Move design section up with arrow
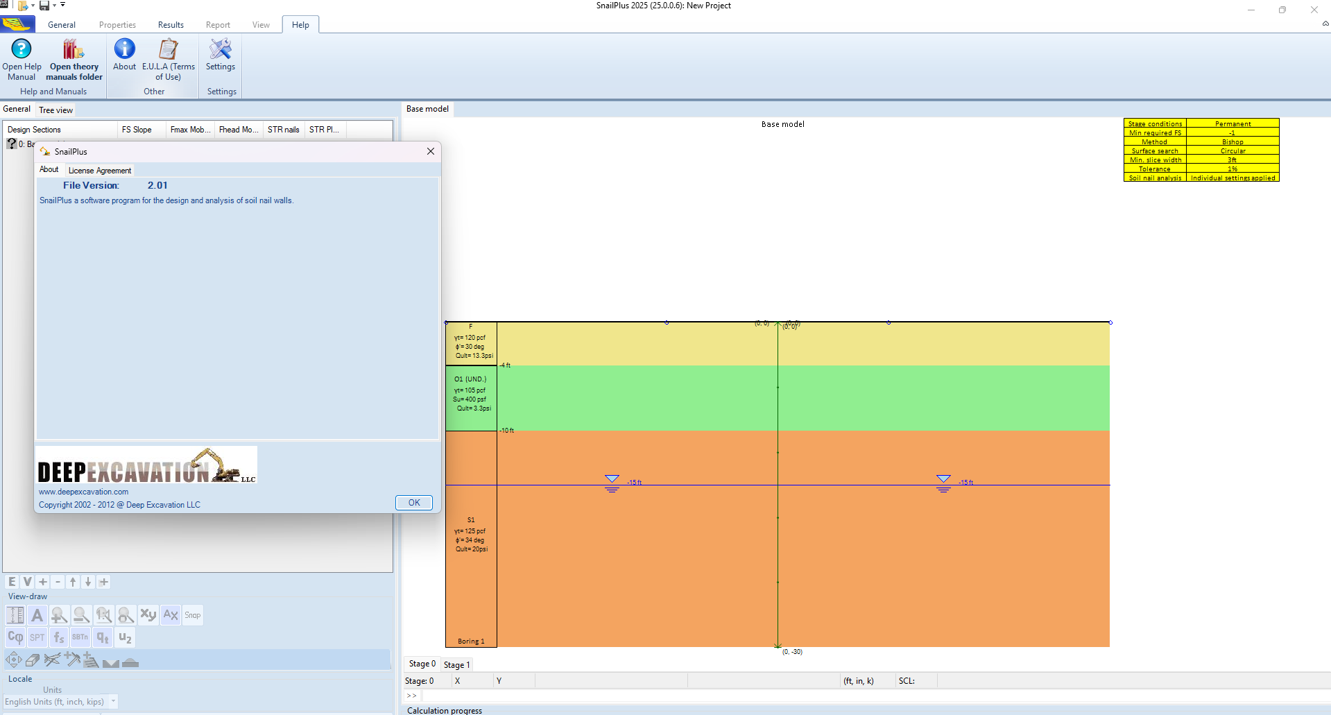This screenshot has width=1331, height=715. [x=73, y=582]
